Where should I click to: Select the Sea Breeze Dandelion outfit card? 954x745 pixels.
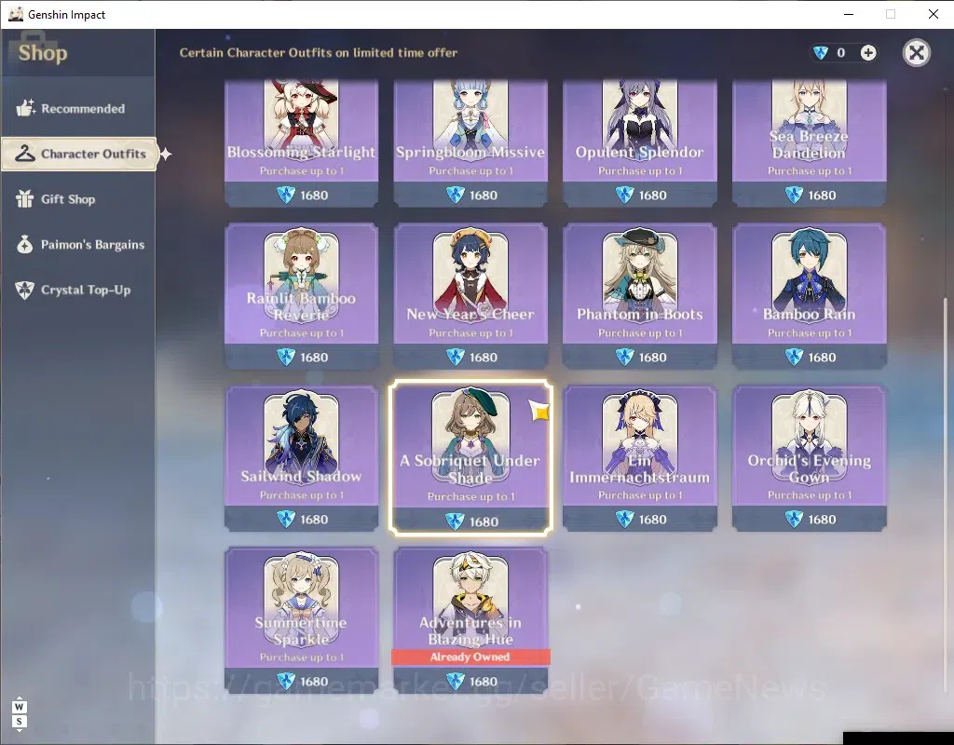tap(809, 142)
